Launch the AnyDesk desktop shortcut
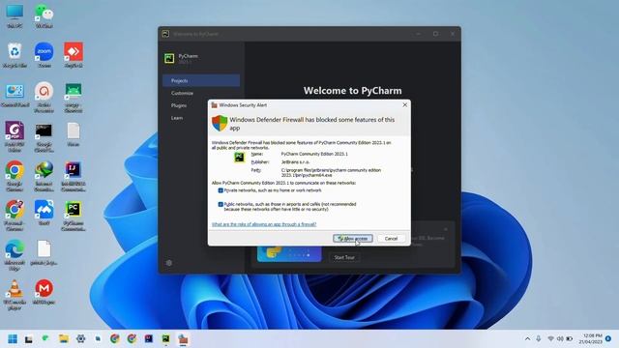This screenshot has height=348, width=619. tap(74, 55)
